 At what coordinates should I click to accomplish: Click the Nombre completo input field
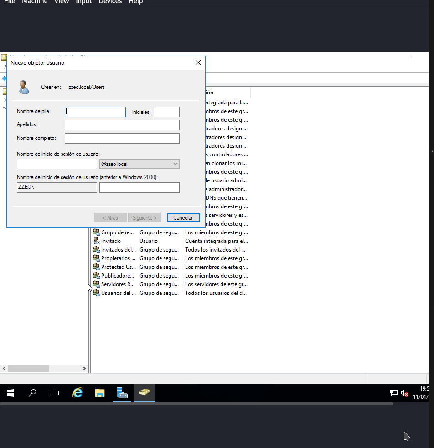pyautogui.click(x=122, y=138)
